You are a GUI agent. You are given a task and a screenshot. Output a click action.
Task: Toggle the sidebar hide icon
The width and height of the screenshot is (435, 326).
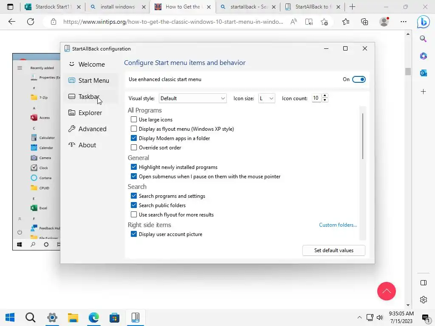pos(424,283)
